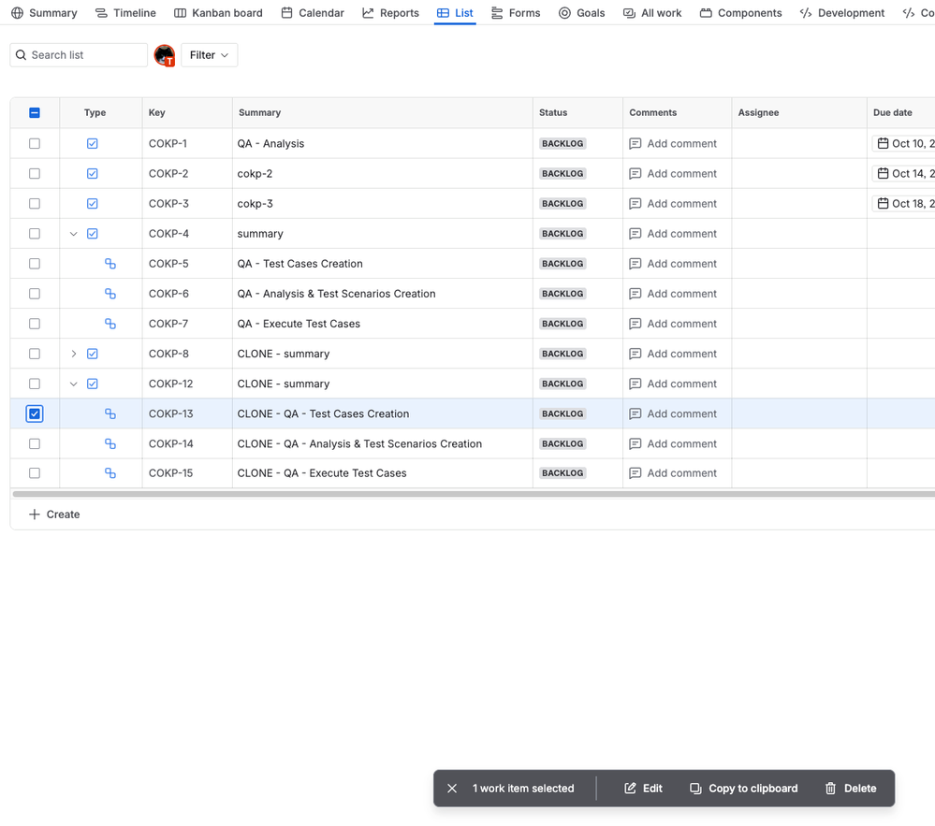Toggle the select-all header checkbox
The image size is (935, 826).
click(35, 112)
